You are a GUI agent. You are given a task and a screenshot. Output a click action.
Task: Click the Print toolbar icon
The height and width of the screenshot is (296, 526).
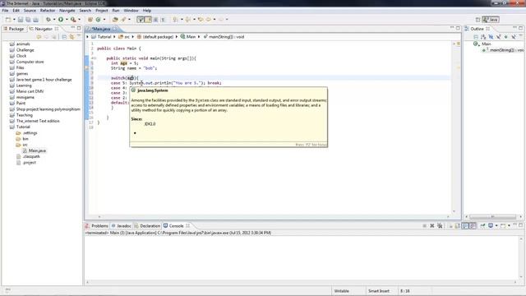coord(35,20)
